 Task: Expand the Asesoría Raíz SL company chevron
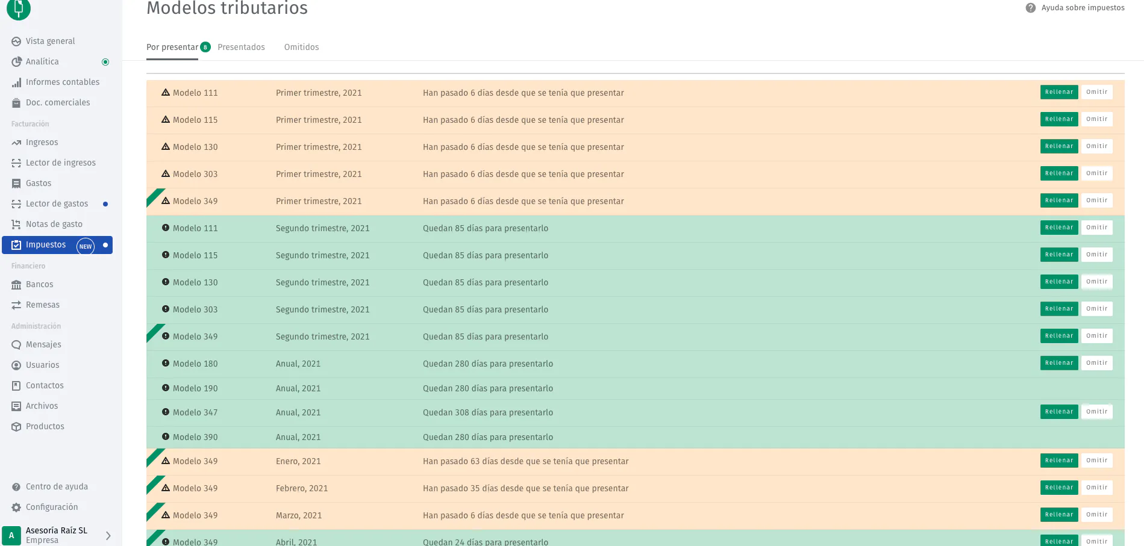click(x=108, y=535)
